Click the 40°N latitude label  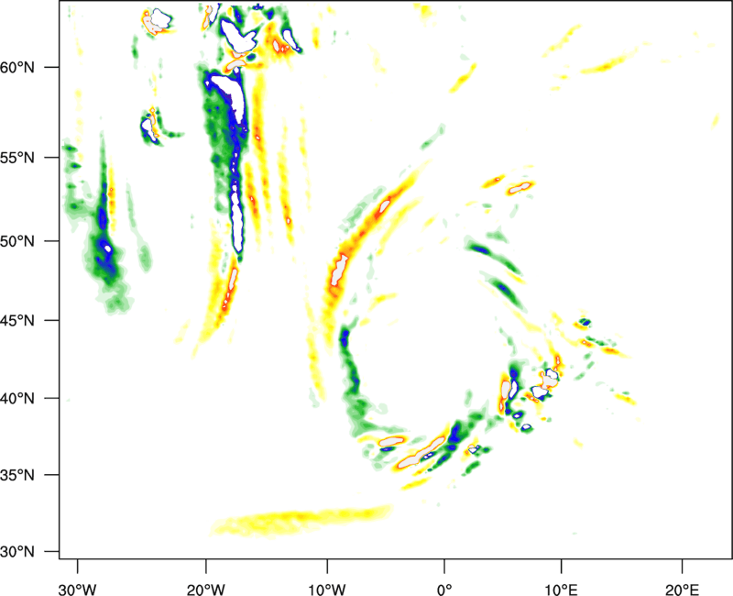pos(17,399)
